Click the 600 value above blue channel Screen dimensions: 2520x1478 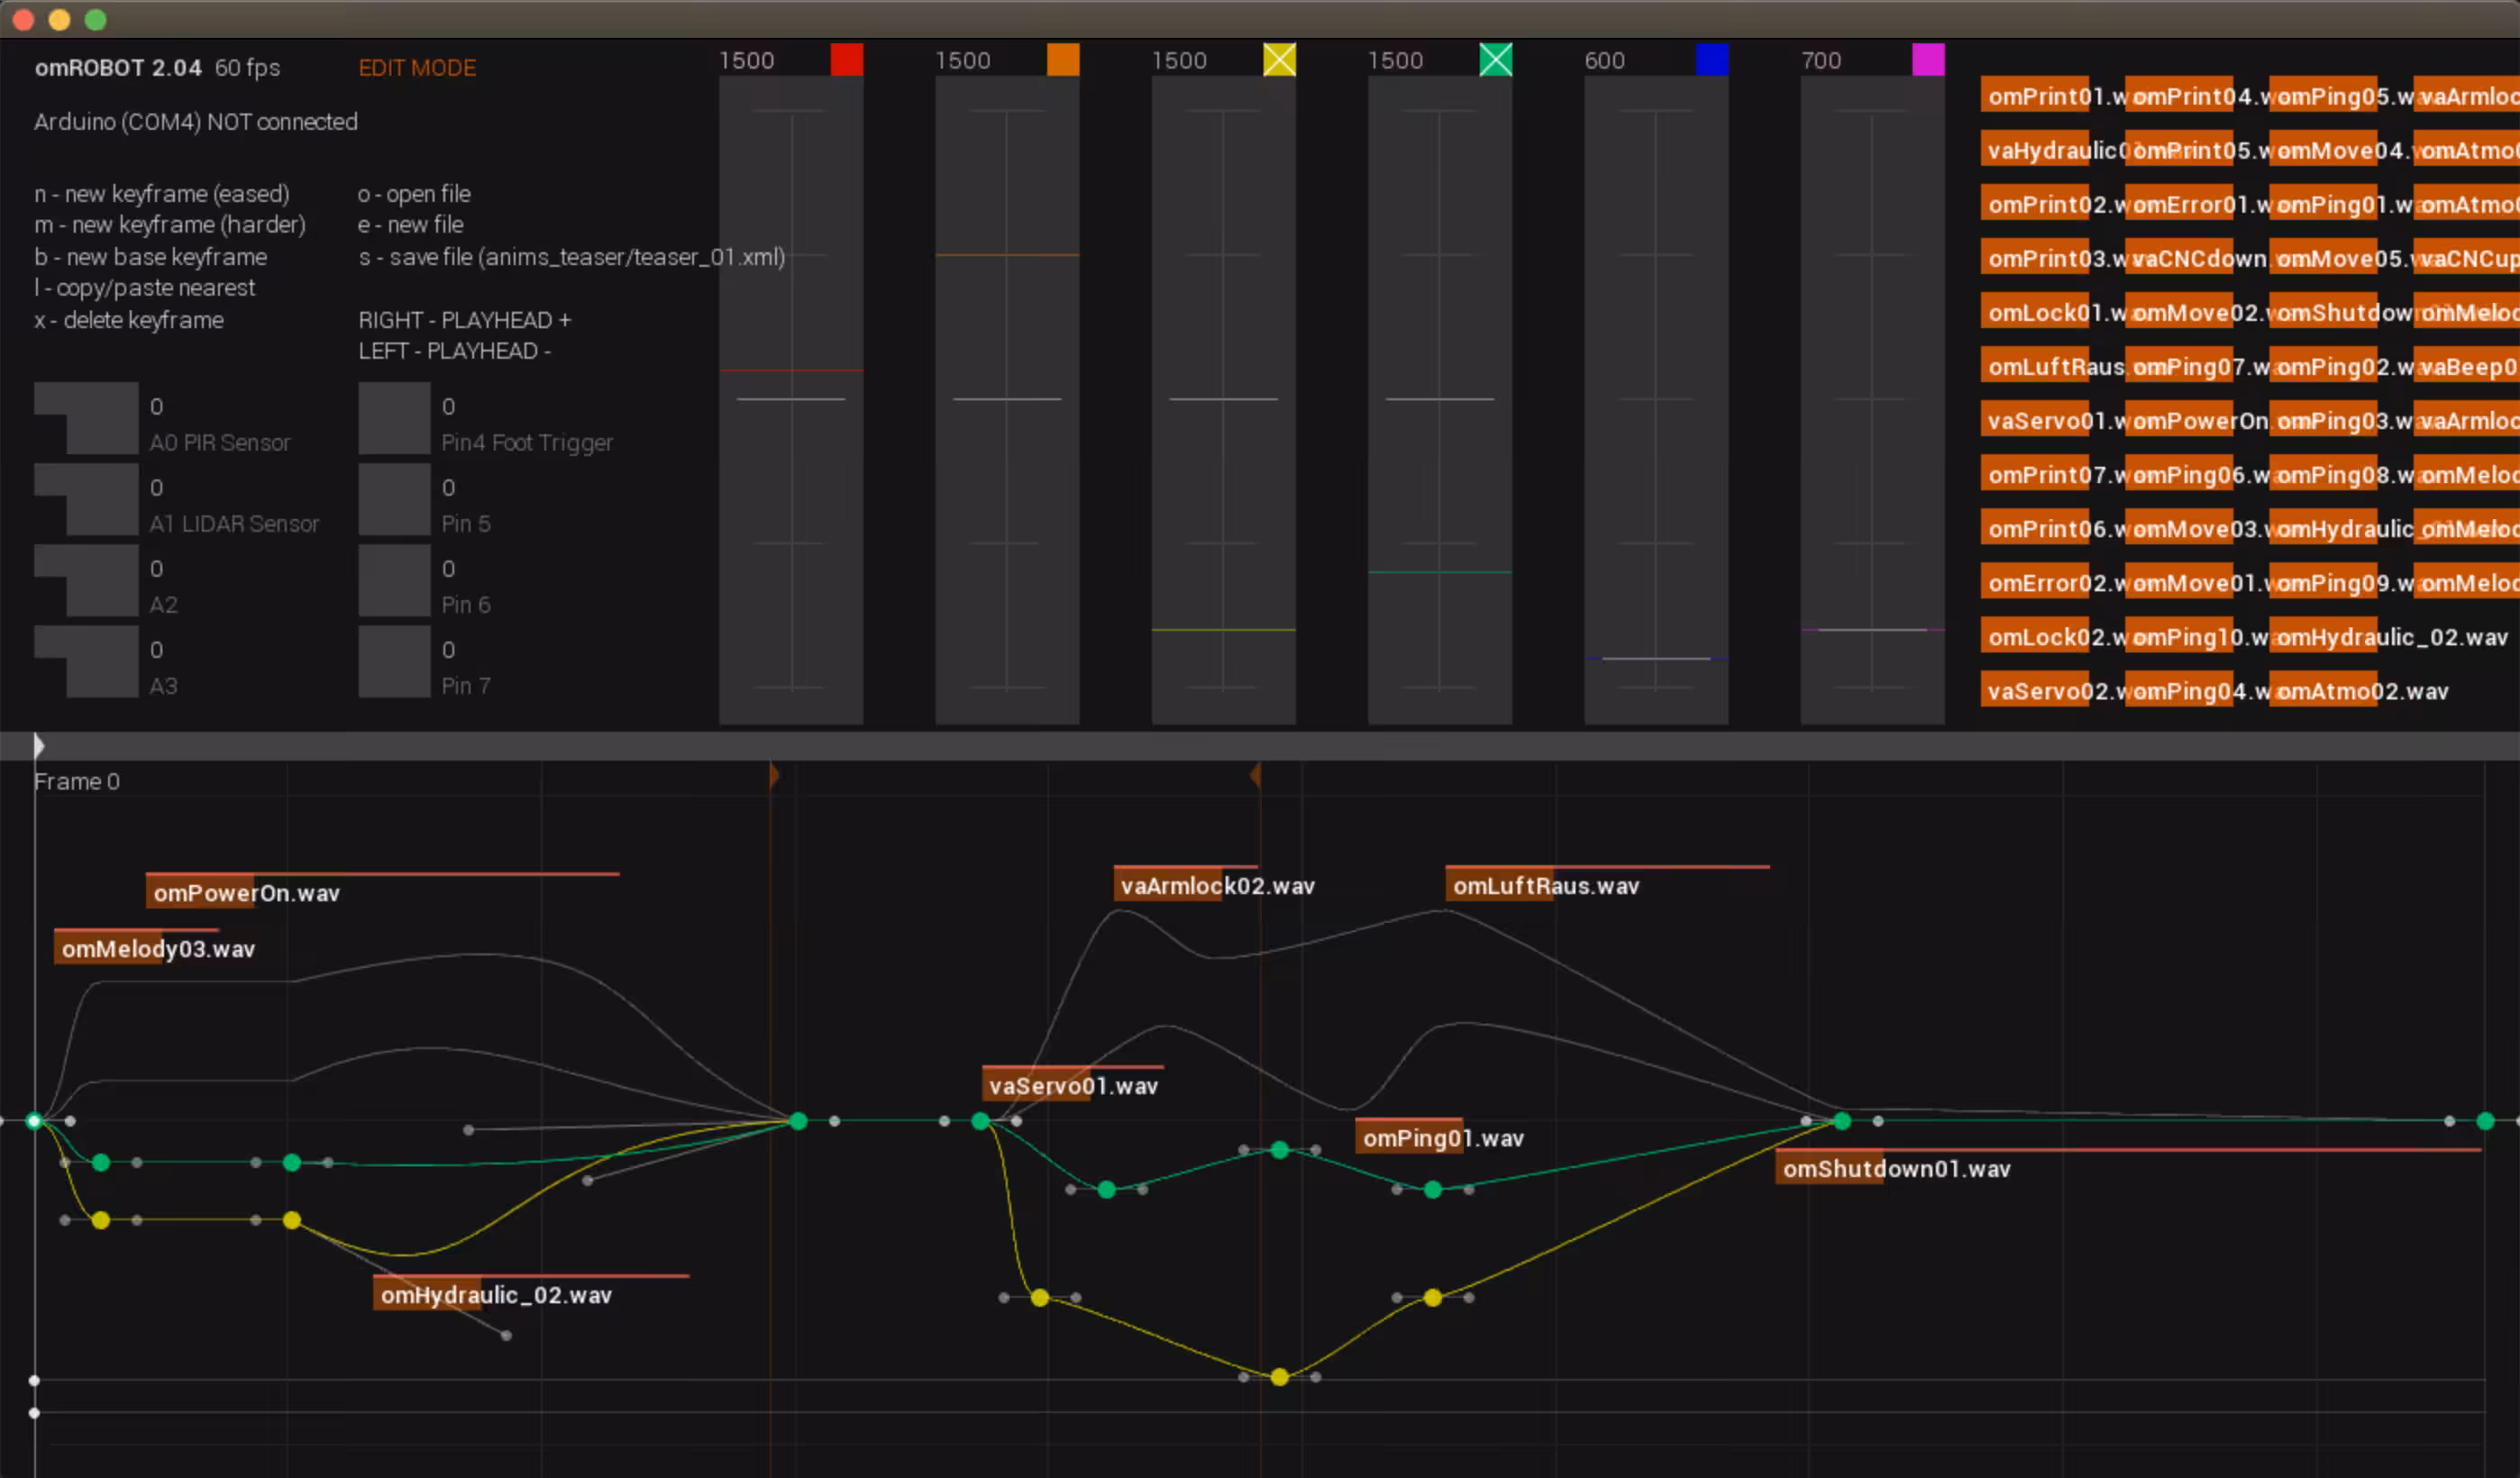point(1604,60)
